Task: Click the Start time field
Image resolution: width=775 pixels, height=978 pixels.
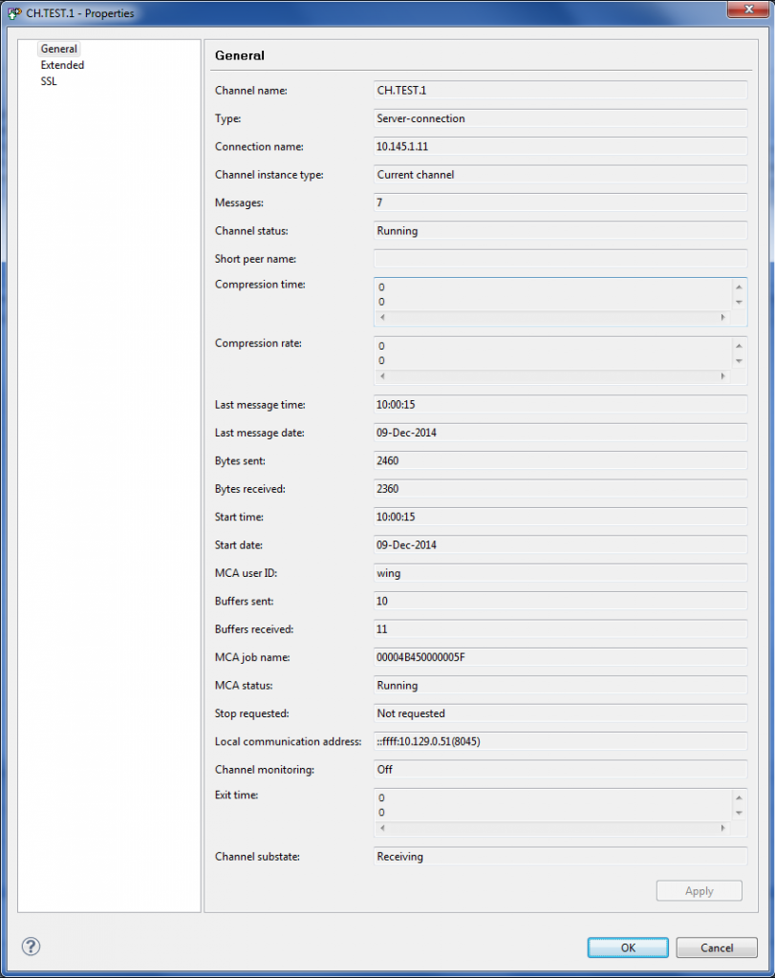Action: [x=560, y=517]
